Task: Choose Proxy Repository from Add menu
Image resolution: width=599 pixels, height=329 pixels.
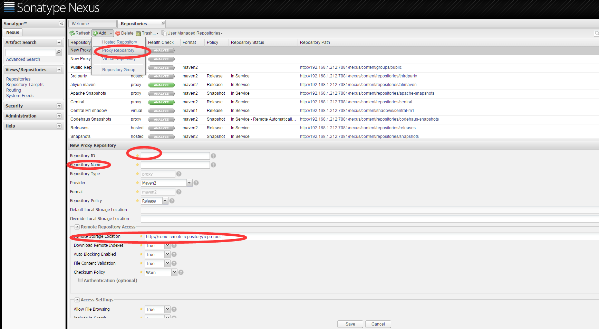Action: 118,50
